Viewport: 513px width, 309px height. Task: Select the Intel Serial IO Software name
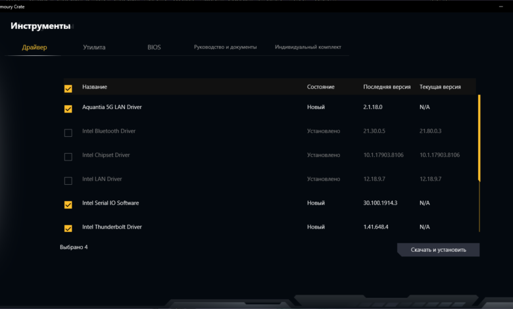coord(110,203)
